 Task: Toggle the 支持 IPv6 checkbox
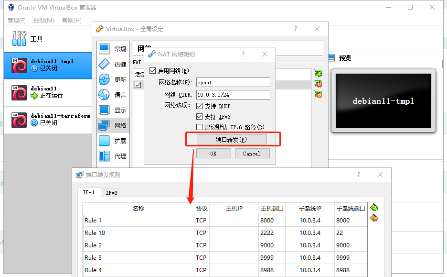pyautogui.click(x=200, y=117)
